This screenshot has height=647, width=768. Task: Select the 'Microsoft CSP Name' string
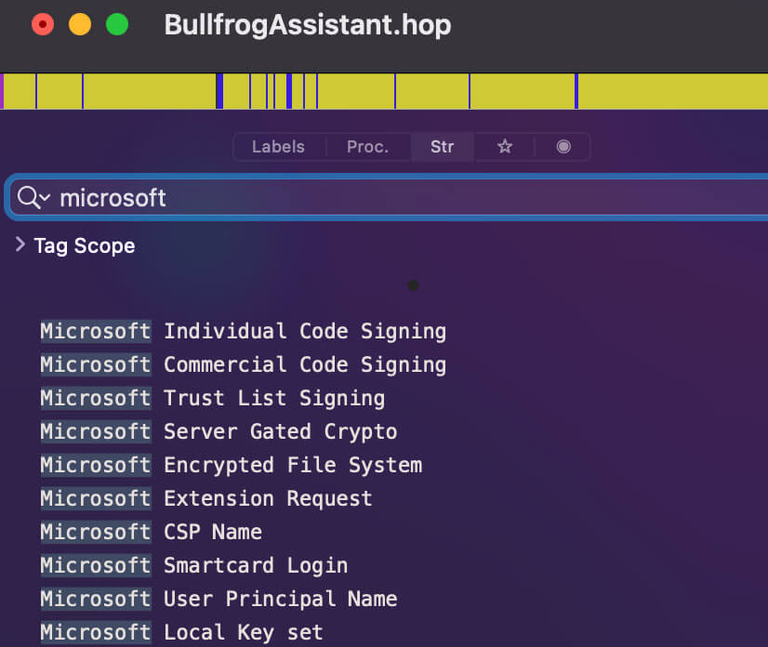coord(151,532)
